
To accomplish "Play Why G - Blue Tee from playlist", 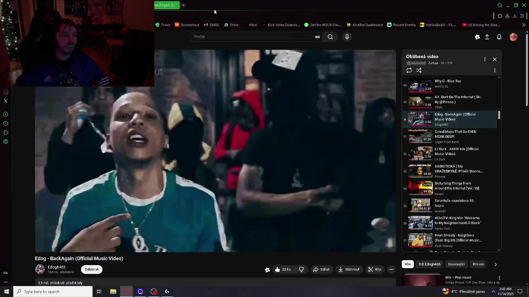I will tap(450, 84).
